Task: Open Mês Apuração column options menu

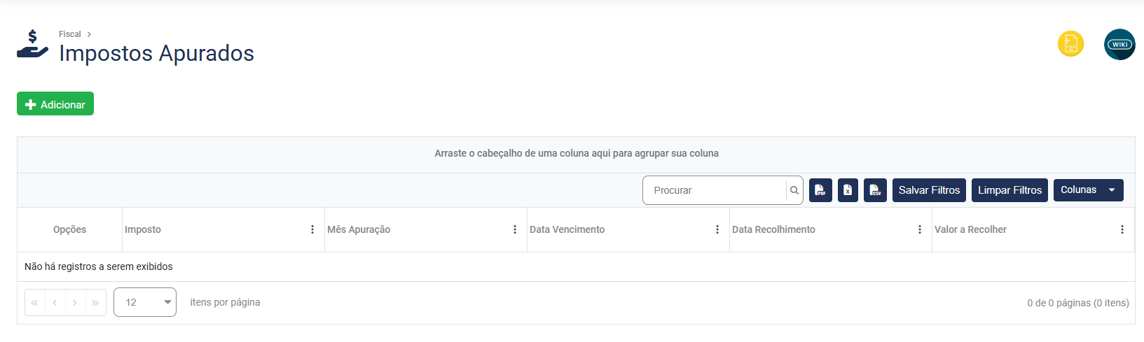Action: (515, 229)
